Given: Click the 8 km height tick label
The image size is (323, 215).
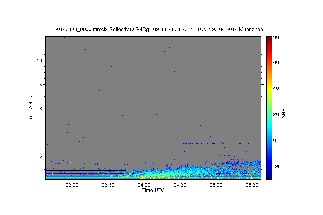Looking at the screenshot, I should (x=40, y=84).
